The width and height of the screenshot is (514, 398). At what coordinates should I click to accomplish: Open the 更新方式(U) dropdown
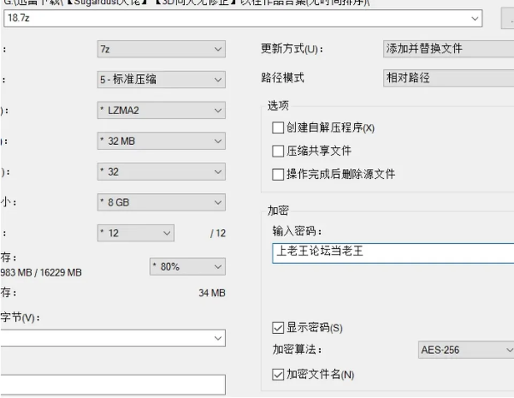point(449,49)
